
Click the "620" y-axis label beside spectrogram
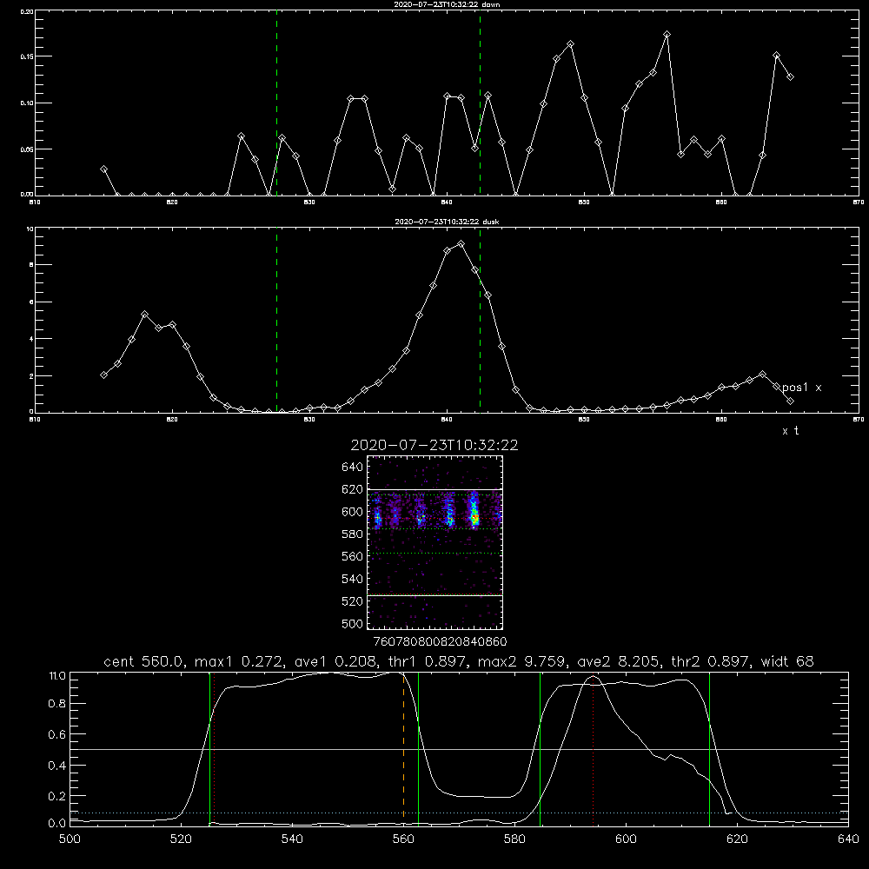(353, 489)
